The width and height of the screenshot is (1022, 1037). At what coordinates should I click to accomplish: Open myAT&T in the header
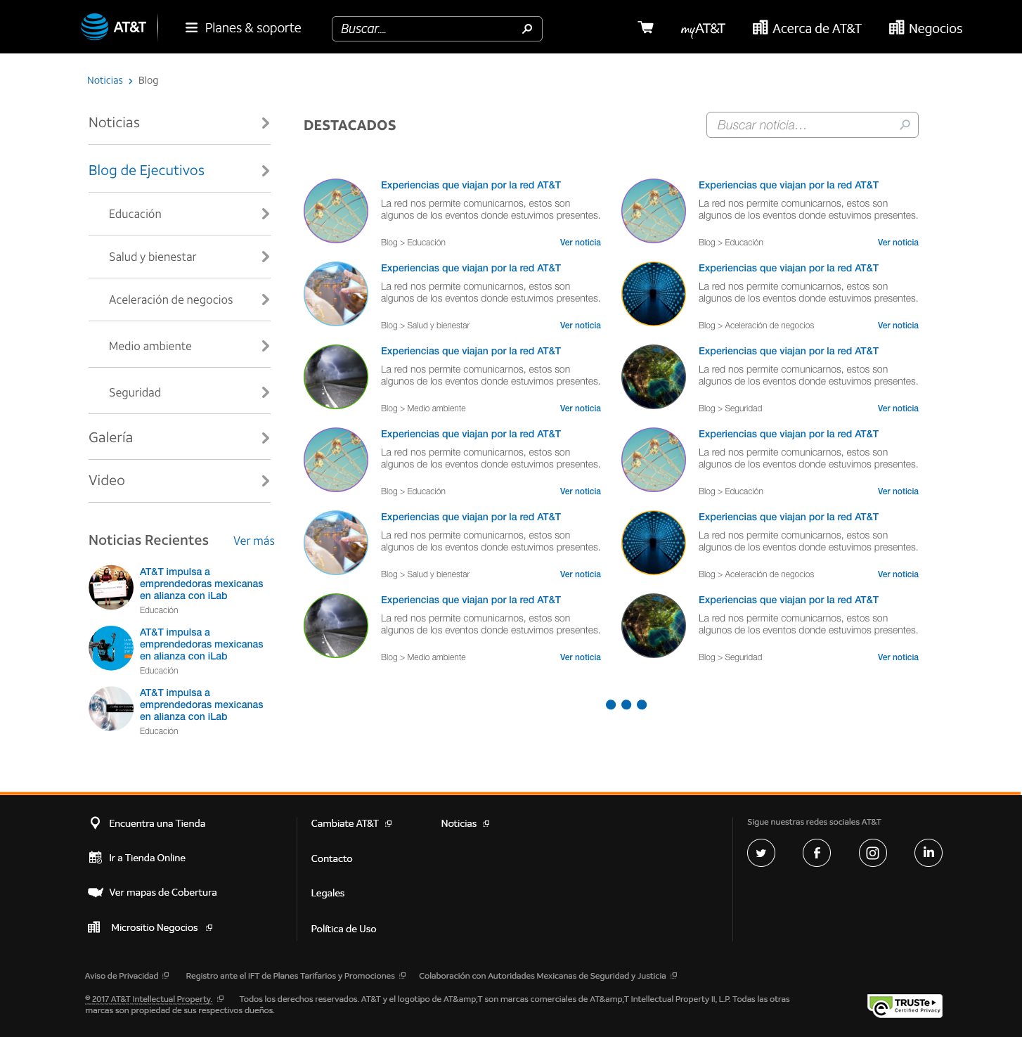click(x=703, y=29)
